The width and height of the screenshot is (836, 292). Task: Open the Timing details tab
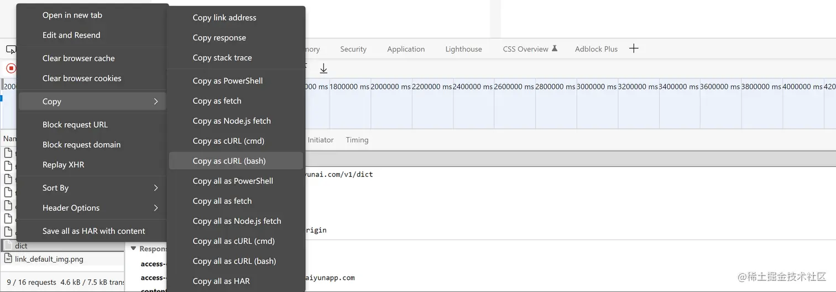click(x=357, y=140)
